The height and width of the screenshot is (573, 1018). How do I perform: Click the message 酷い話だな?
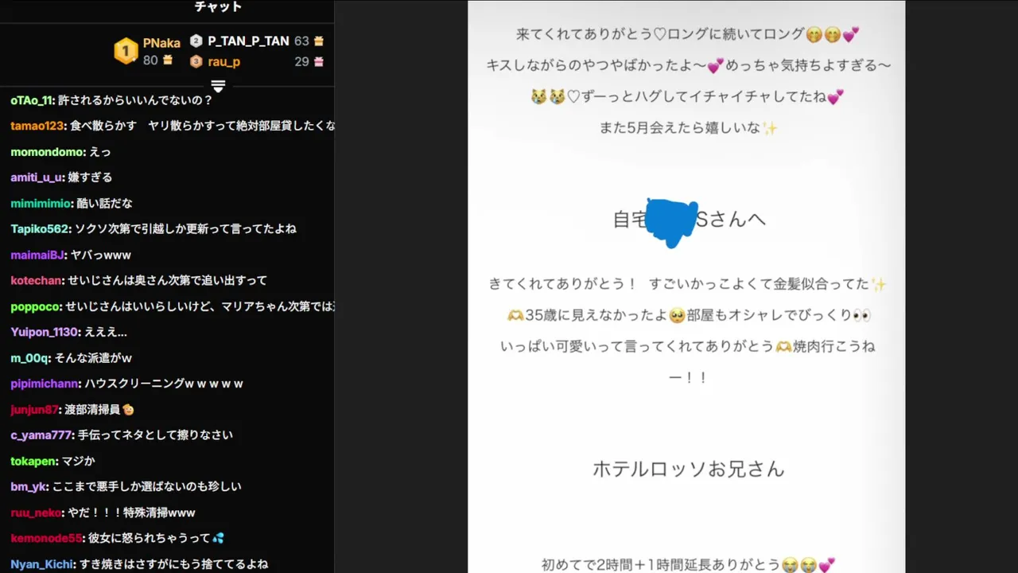point(105,203)
